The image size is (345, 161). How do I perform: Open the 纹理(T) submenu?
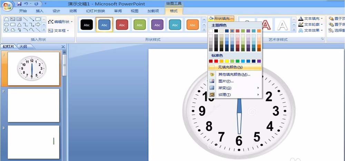tap(235, 94)
